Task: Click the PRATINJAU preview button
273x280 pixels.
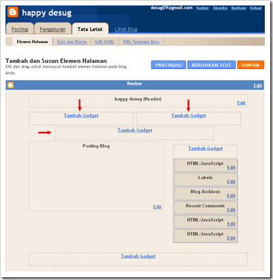Action: coord(169,65)
